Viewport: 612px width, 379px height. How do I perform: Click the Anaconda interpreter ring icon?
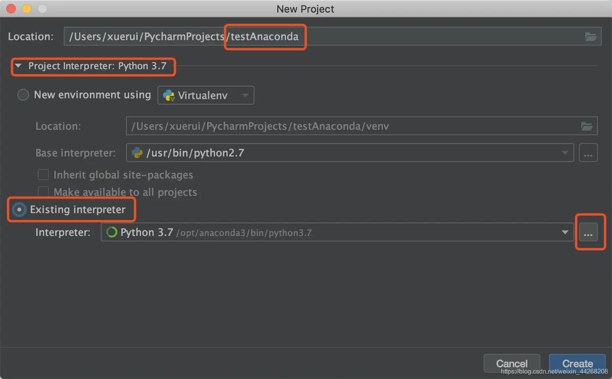click(112, 232)
